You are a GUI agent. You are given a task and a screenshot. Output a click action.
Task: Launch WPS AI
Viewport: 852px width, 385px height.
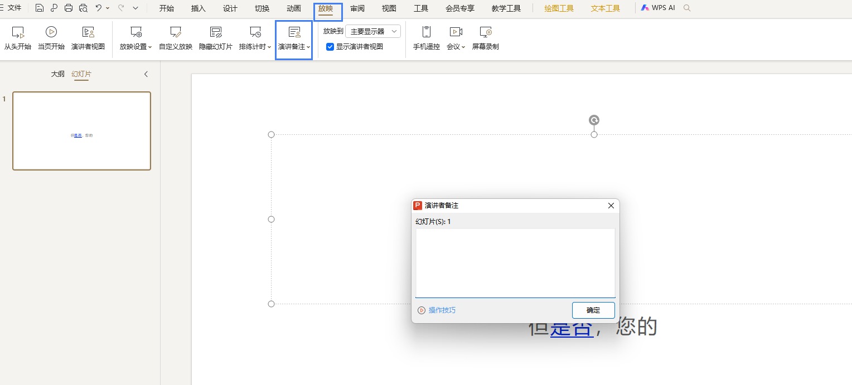click(x=658, y=8)
